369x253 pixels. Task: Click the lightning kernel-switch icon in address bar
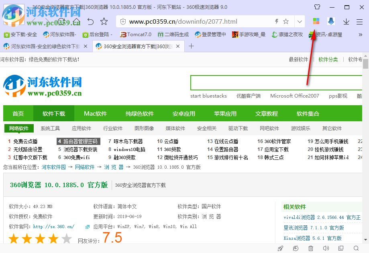click(x=277, y=21)
